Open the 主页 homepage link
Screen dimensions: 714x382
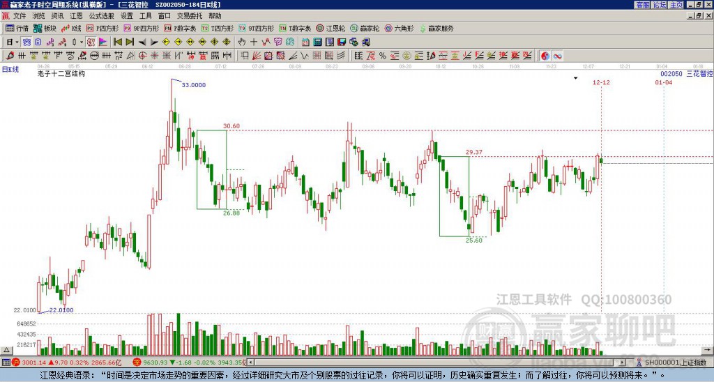click(676, 5)
